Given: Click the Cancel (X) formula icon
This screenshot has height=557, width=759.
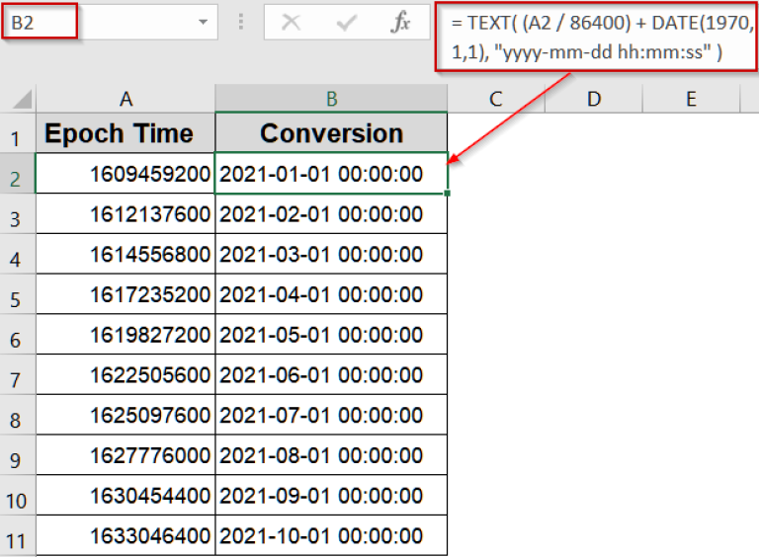Looking at the screenshot, I should 291,22.
